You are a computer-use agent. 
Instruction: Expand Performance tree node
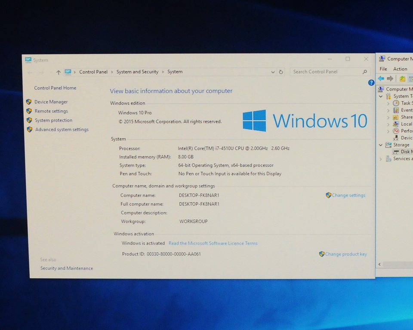[388, 131]
